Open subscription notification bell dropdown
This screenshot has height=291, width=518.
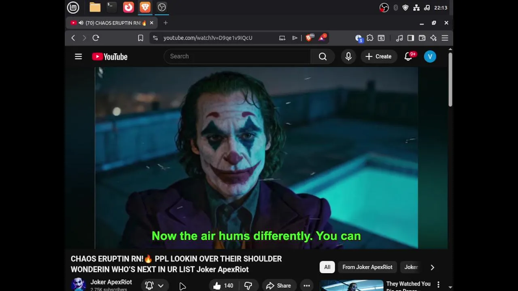click(155, 286)
